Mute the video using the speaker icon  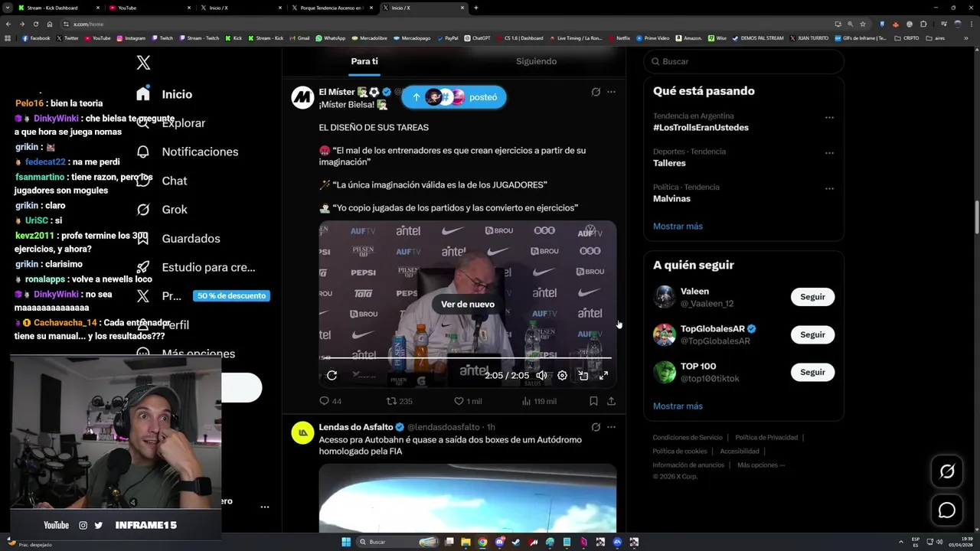click(x=541, y=375)
